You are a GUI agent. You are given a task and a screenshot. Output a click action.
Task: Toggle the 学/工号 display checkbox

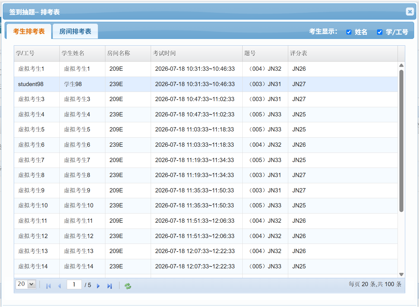tap(380, 32)
